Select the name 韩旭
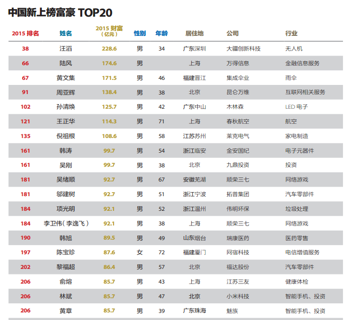This screenshot has height=320, width=344. coord(66,238)
